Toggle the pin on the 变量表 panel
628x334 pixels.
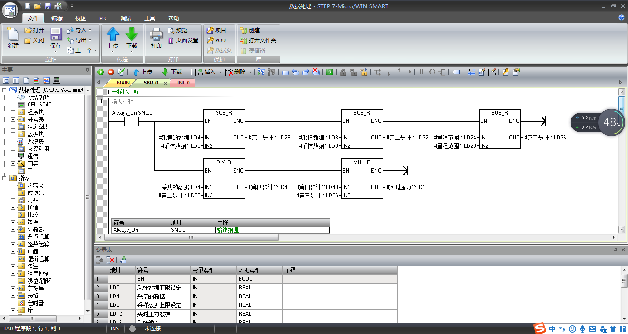[x=616, y=250]
